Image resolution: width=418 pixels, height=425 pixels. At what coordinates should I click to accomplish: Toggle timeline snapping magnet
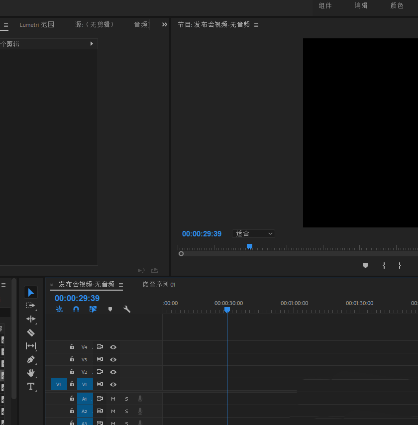pyautogui.click(x=76, y=309)
